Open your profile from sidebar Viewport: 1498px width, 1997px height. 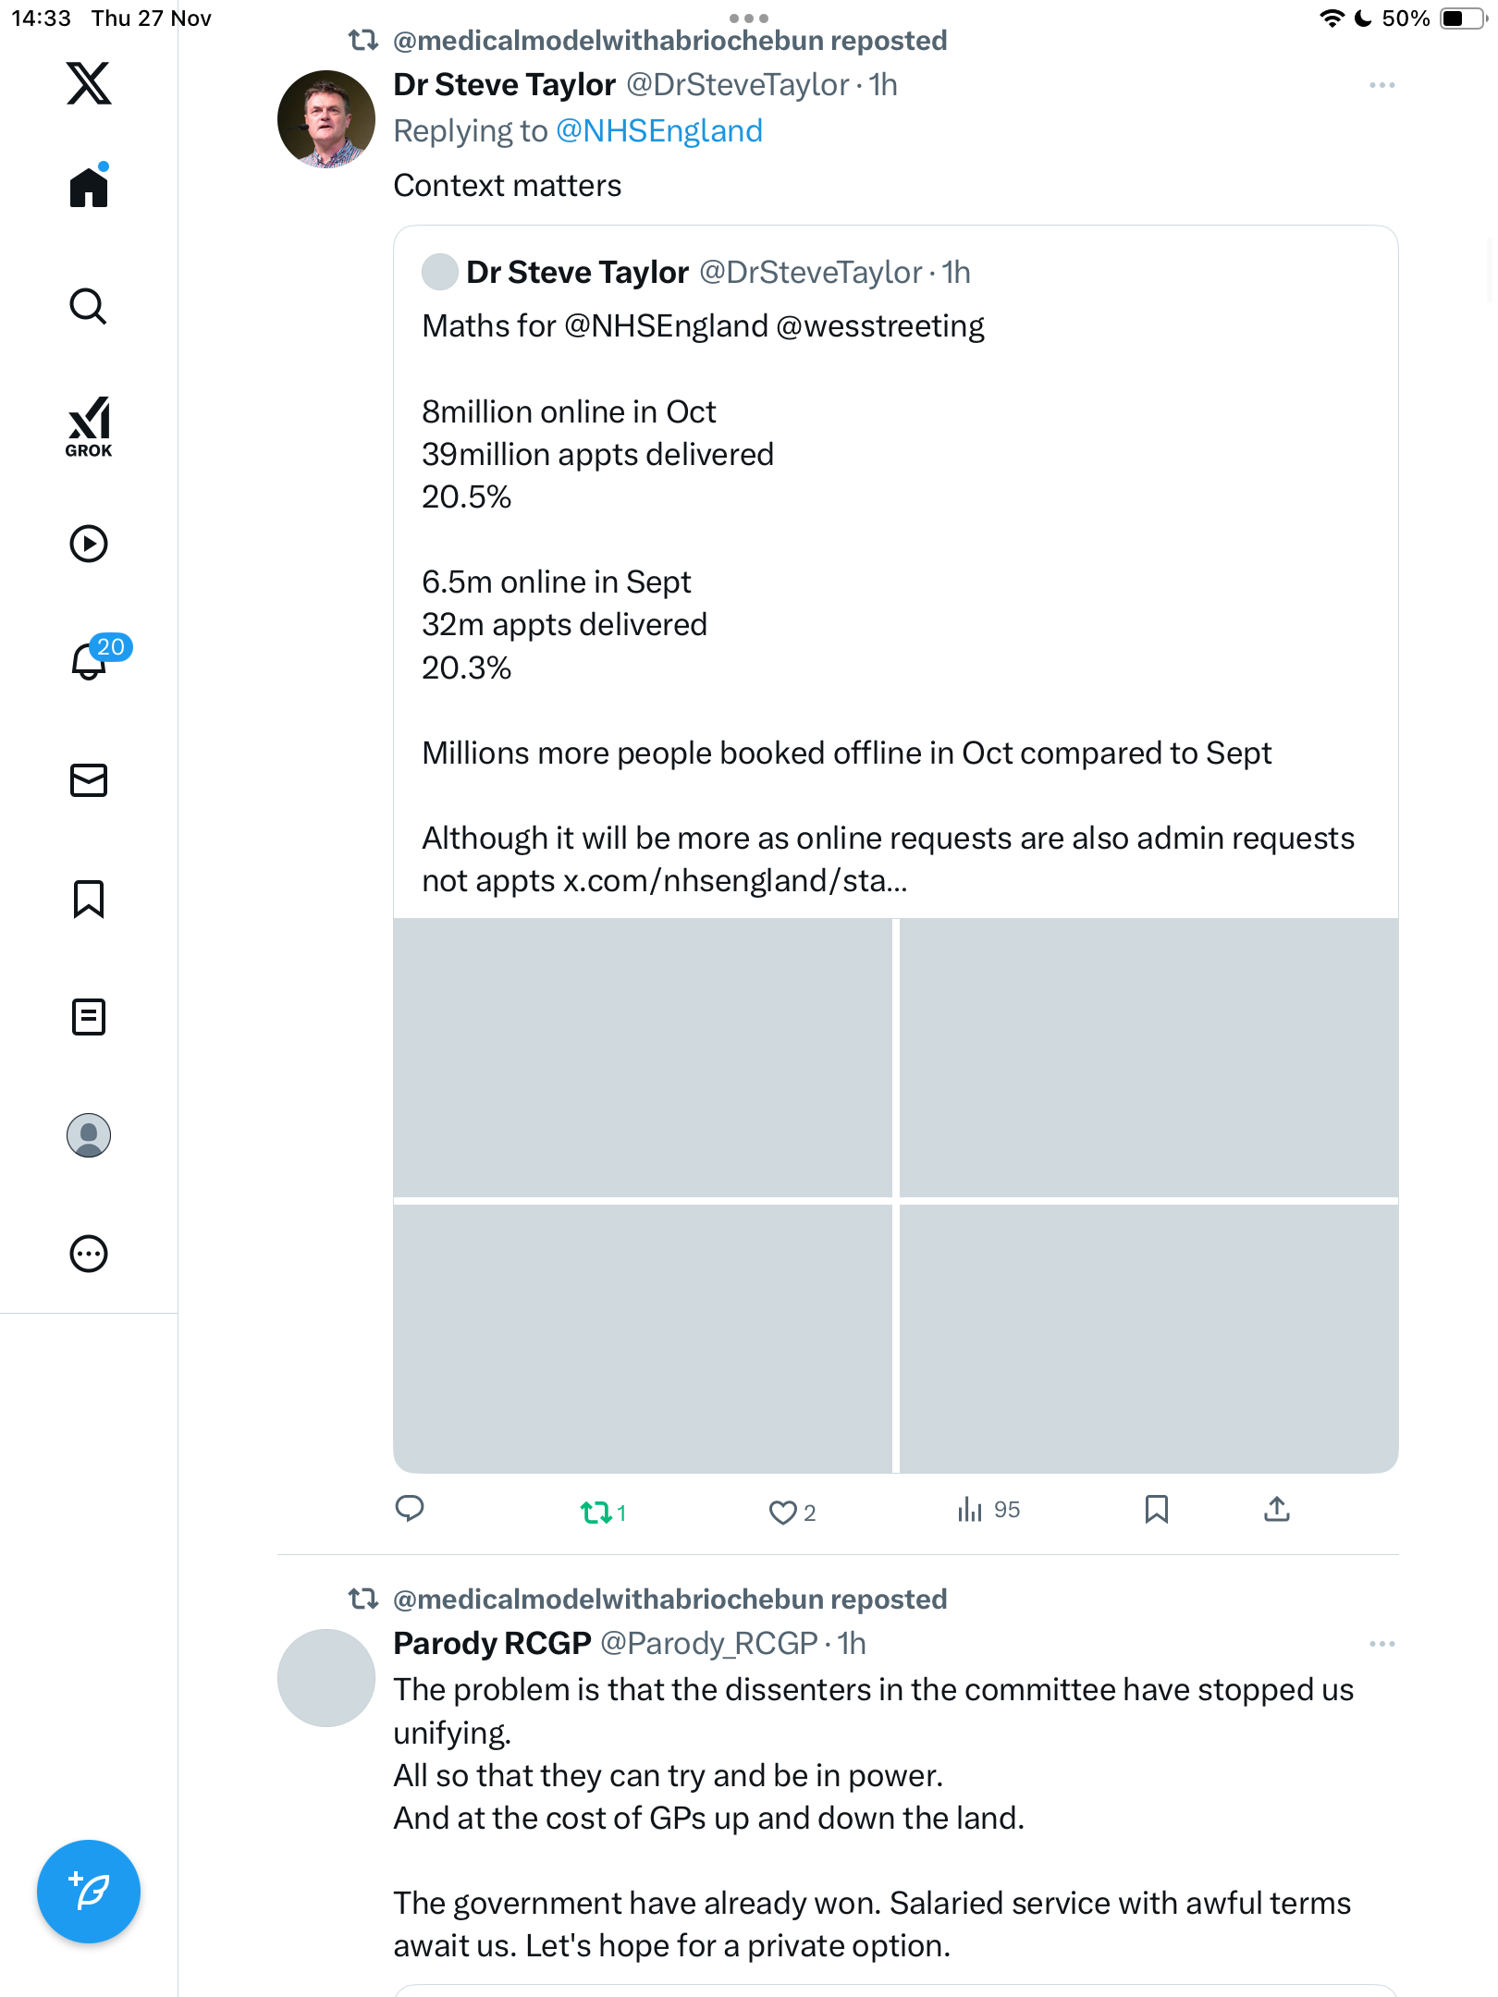click(x=89, y=1135)
